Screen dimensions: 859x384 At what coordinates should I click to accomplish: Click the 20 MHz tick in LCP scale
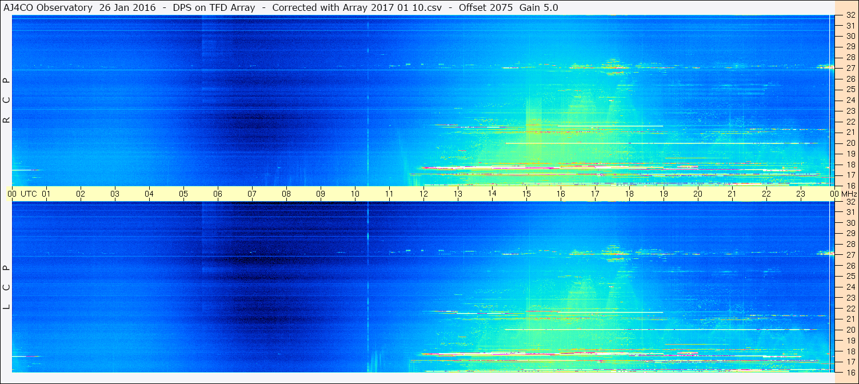(850, 330)
